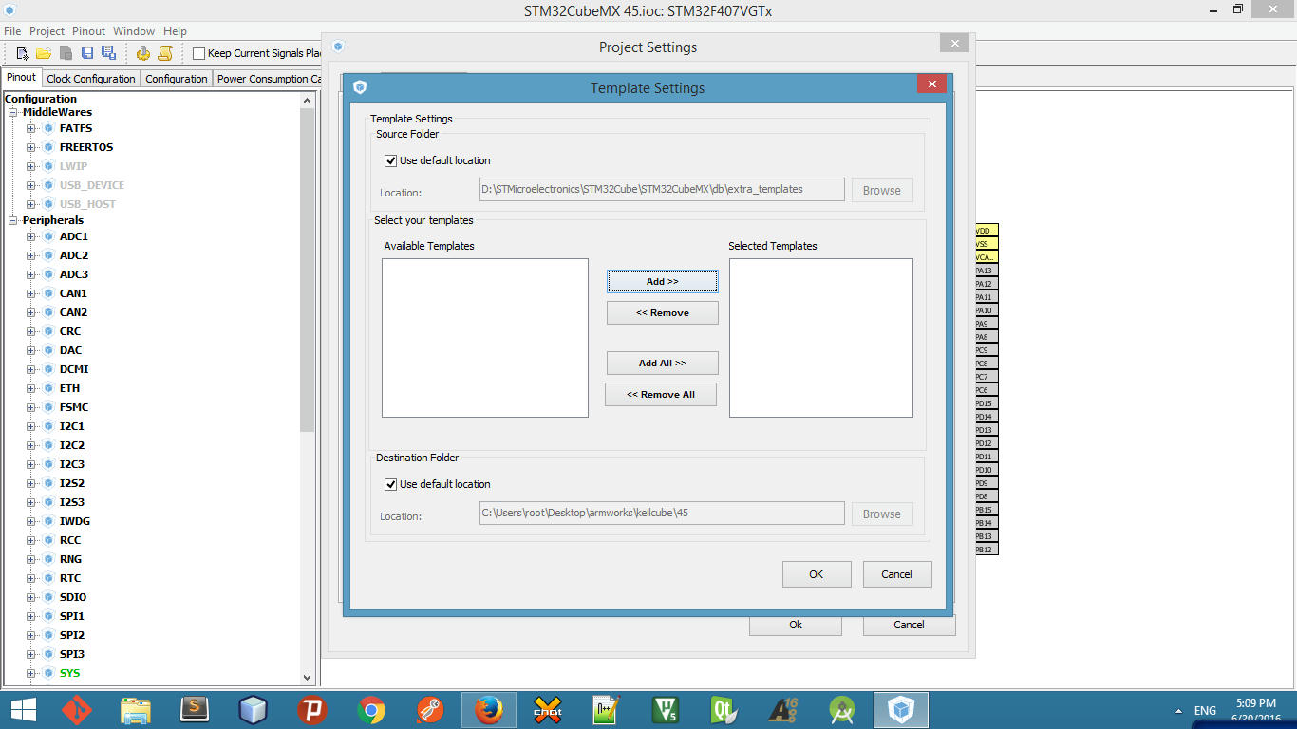Screen dimensions: 1297x729
Task: Click the CAN1 peripheral cube icon
Action: pos(48,293)
